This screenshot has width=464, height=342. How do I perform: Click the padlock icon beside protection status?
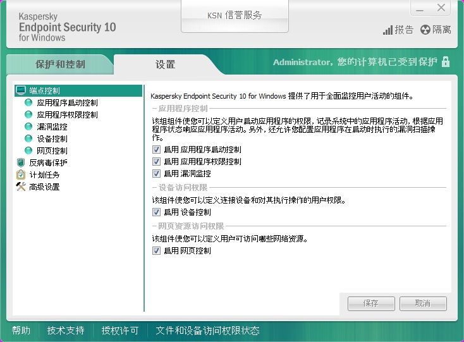446,62
